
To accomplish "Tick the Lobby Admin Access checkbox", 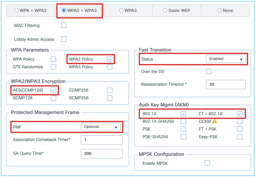I will pyautogui.click(x=64, y=39).
